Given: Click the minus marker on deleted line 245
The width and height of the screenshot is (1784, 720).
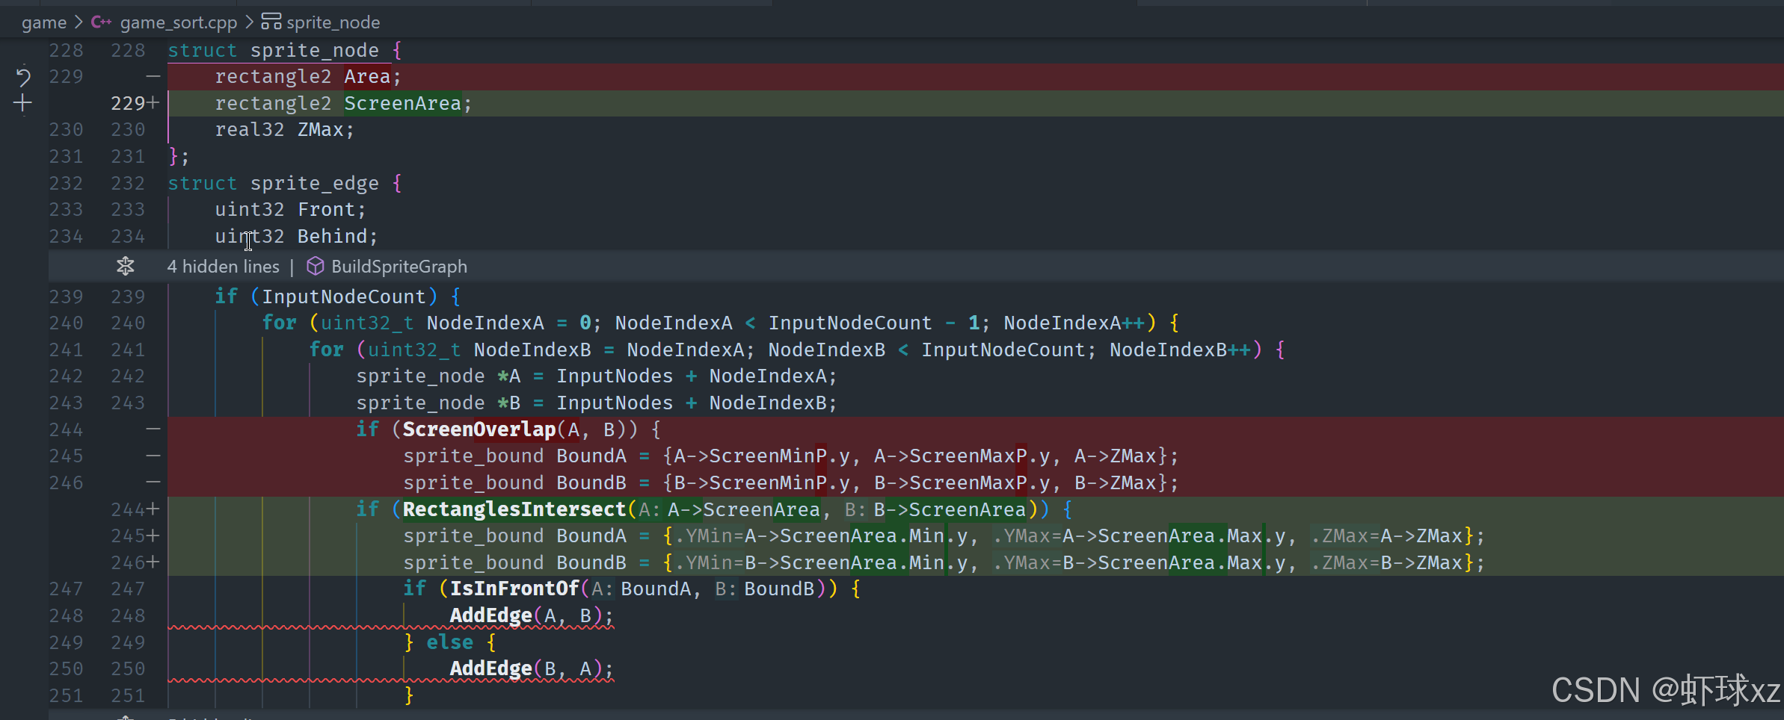Looking at the screenshot, I should click(x=153, y=456).
